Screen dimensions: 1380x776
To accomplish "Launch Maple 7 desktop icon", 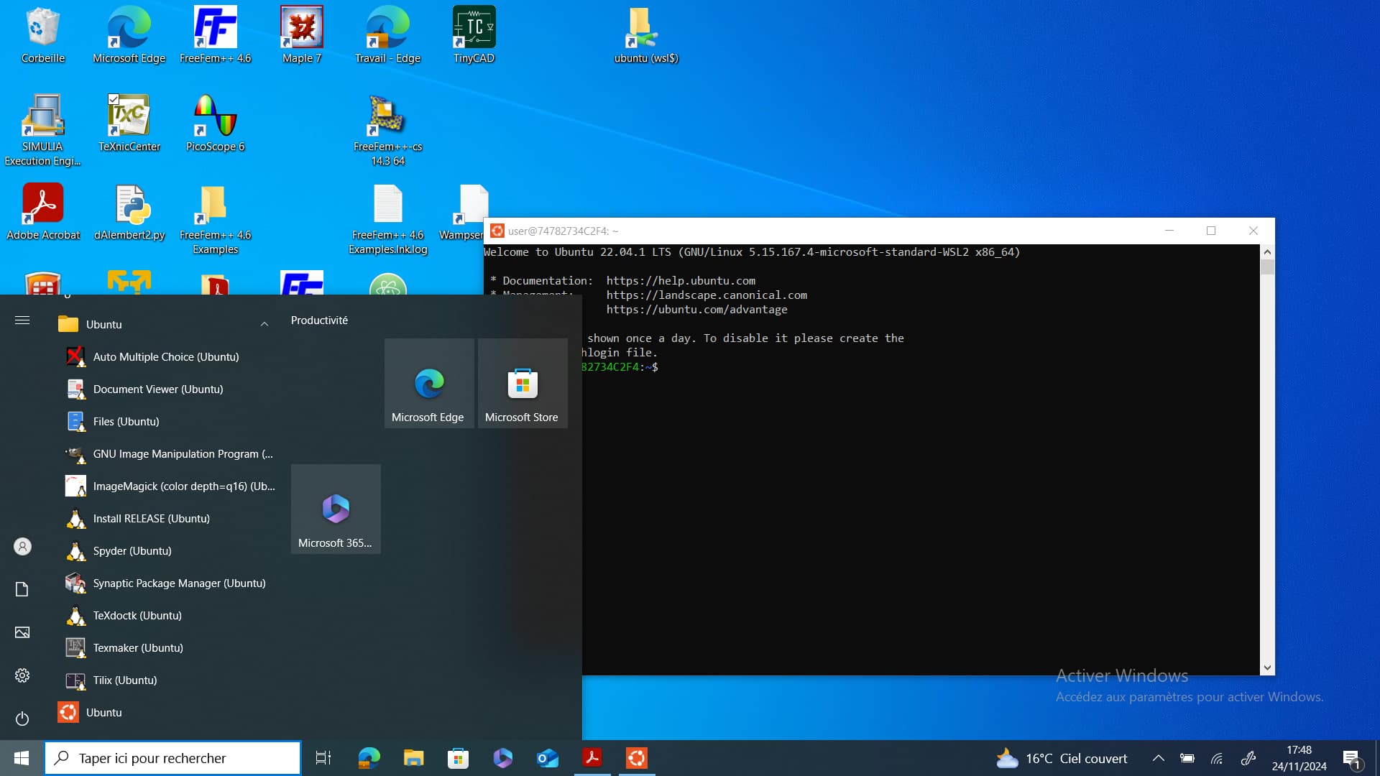I will [301, 36].
